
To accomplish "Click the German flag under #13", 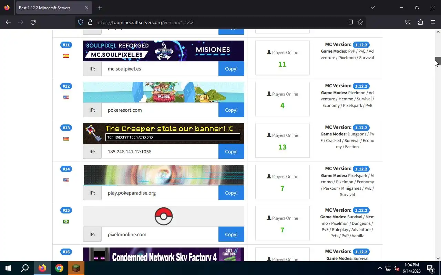I will [x=66, y=139].
